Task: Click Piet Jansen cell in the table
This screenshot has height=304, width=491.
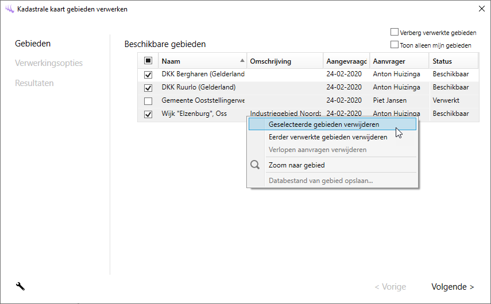Action: [390, 101]
